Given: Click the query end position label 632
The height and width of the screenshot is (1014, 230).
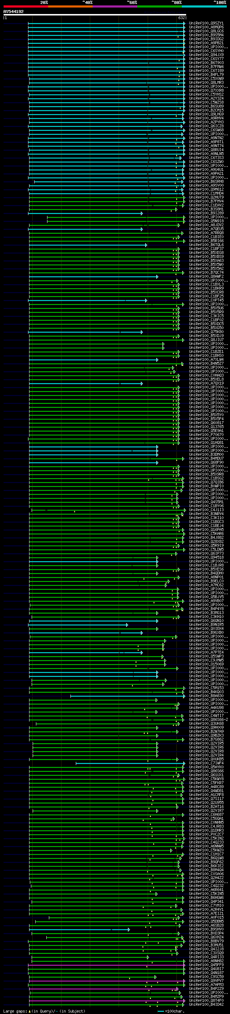Looking at the screenshot, I should [181, 18].
